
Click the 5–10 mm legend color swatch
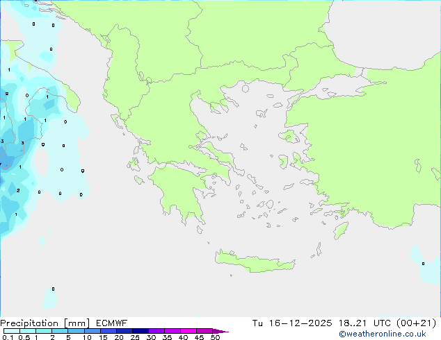click(76, 331)
